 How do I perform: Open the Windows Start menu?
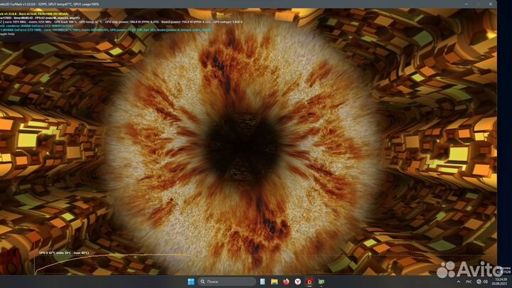point(190,282)
